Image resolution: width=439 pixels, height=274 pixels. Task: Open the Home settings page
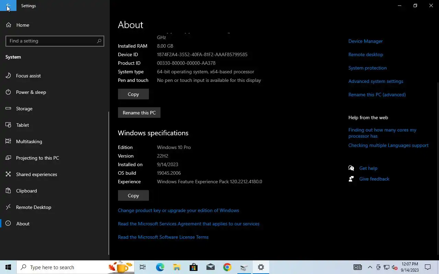tap(55, 25)
